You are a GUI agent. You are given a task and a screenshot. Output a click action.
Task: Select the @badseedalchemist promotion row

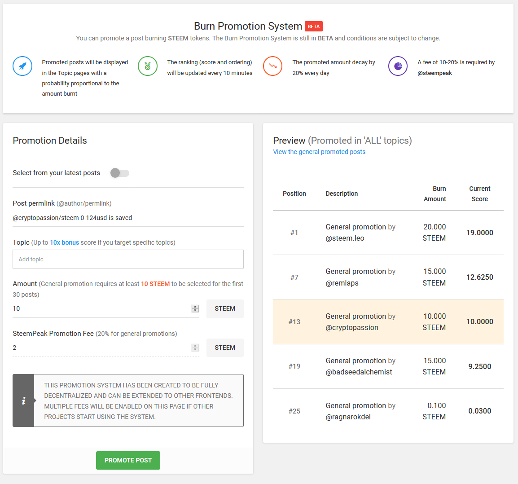pos(388,366)
